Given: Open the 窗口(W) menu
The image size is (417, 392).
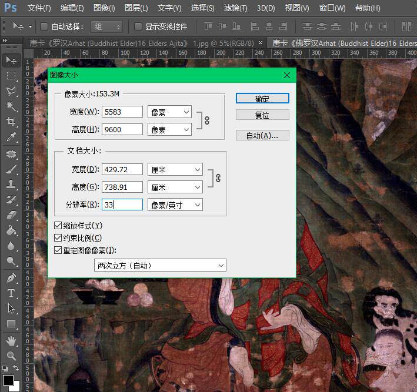Looking at the screenshot, I should point(332,8).
